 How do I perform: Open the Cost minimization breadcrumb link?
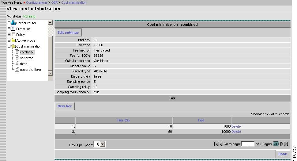point(74,2)
